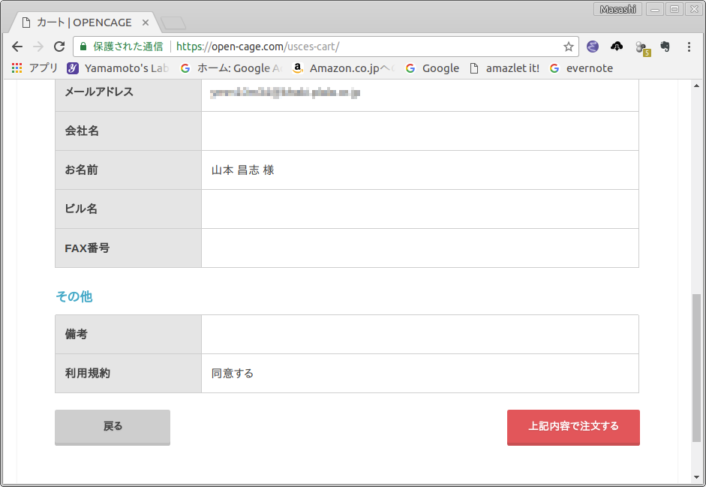Image resolution: width=706 pixels, height=487 pixels.
Task: Click the cloud download extension icon
Action: [x=617, y=47]
